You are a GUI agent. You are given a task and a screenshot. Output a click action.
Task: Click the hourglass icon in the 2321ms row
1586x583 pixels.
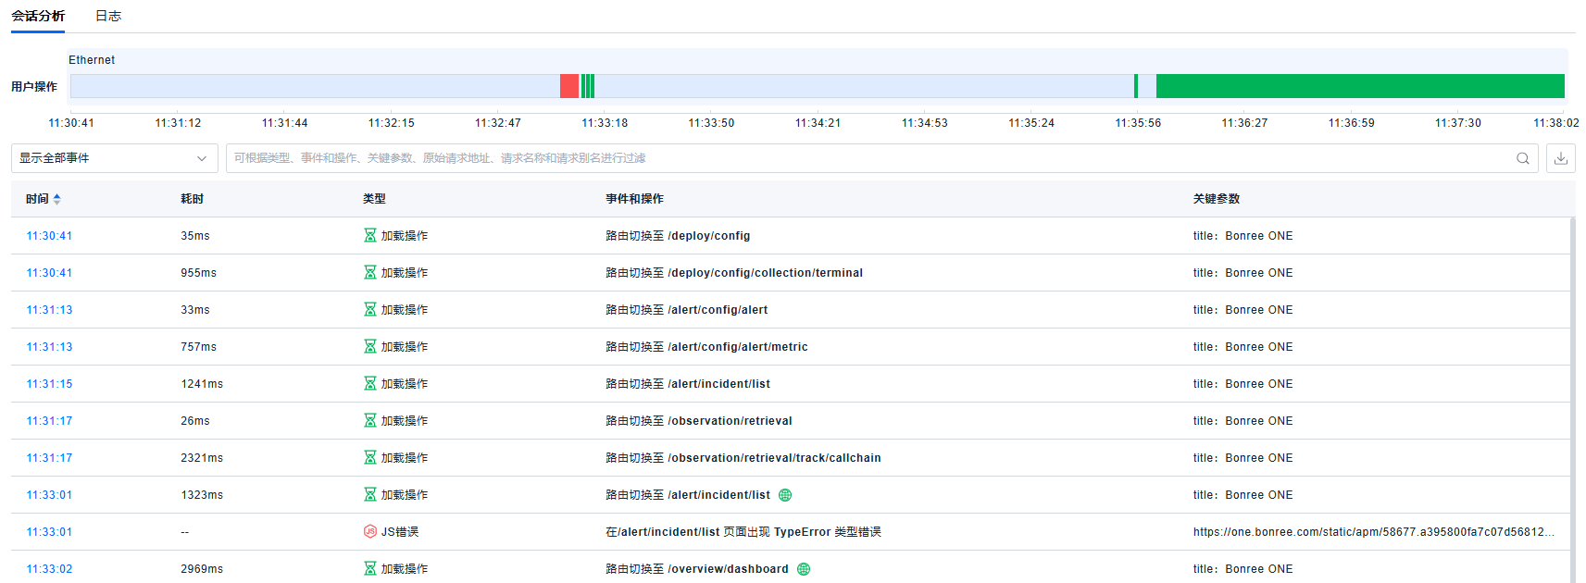[x=370, y=458]
